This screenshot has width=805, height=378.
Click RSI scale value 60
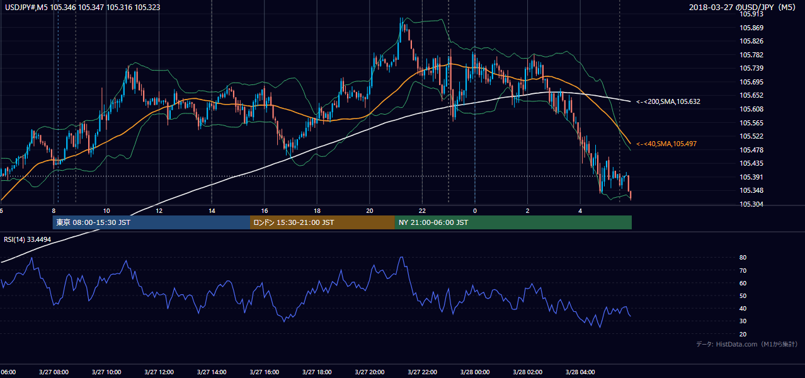[743, 283]
